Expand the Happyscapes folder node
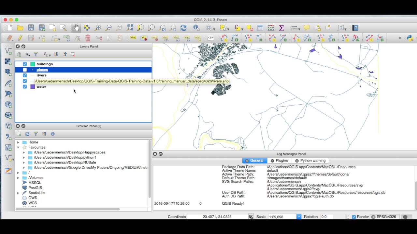This screenshot has width=417, height=234. tap(24, 152)
